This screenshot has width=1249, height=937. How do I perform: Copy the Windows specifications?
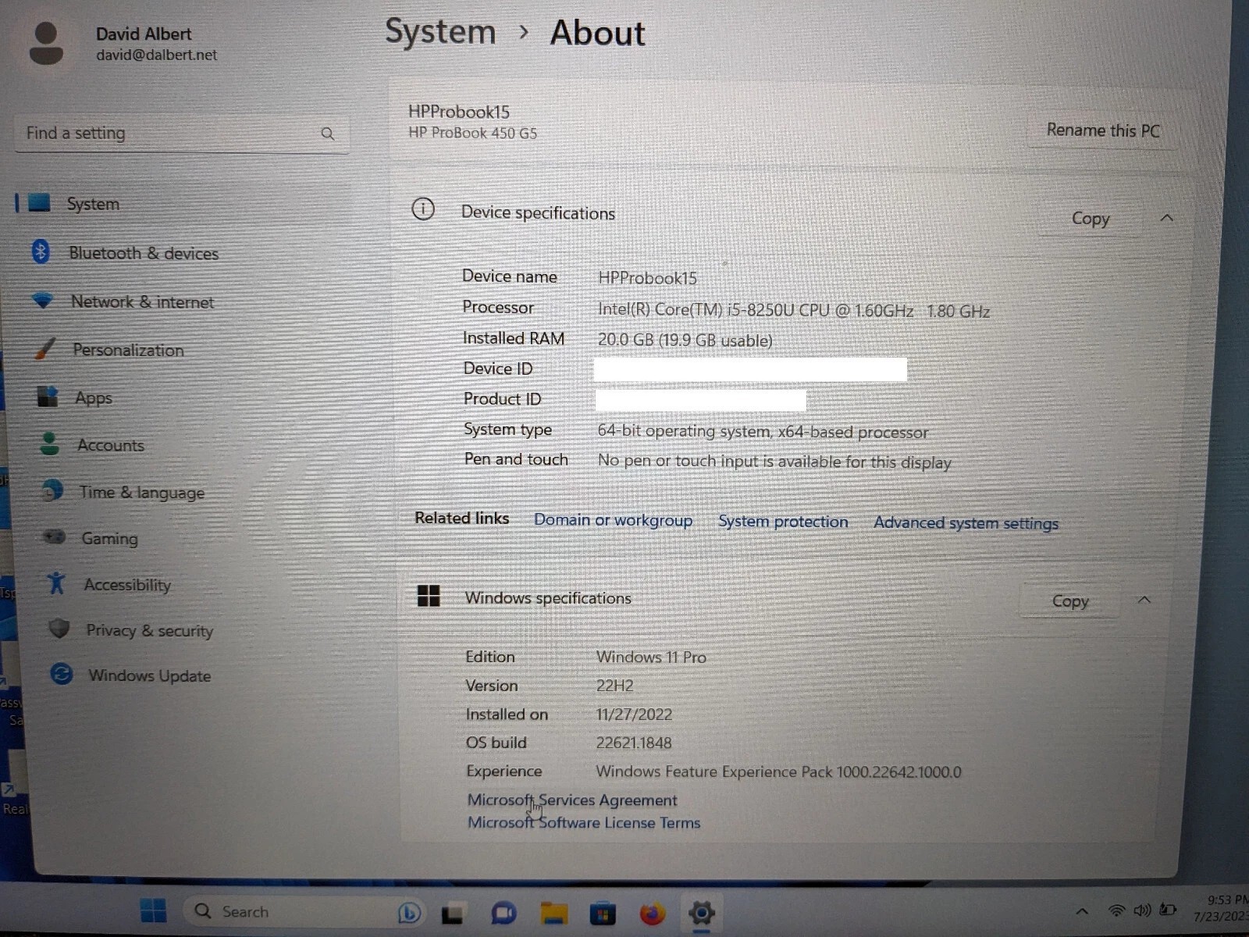(x=1070, y=601)
